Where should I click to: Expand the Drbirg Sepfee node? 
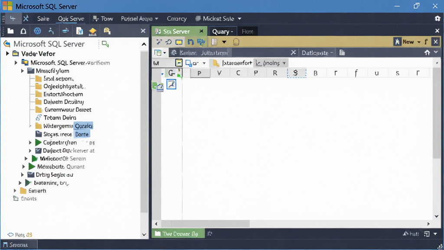tap(23, 174)
